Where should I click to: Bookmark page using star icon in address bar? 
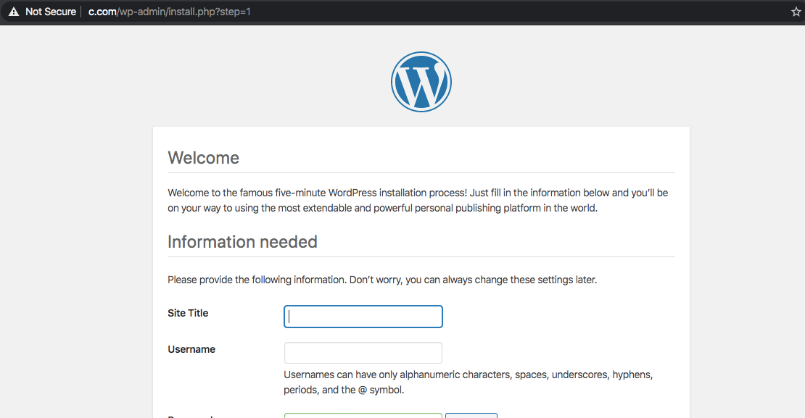click(796, 12)
